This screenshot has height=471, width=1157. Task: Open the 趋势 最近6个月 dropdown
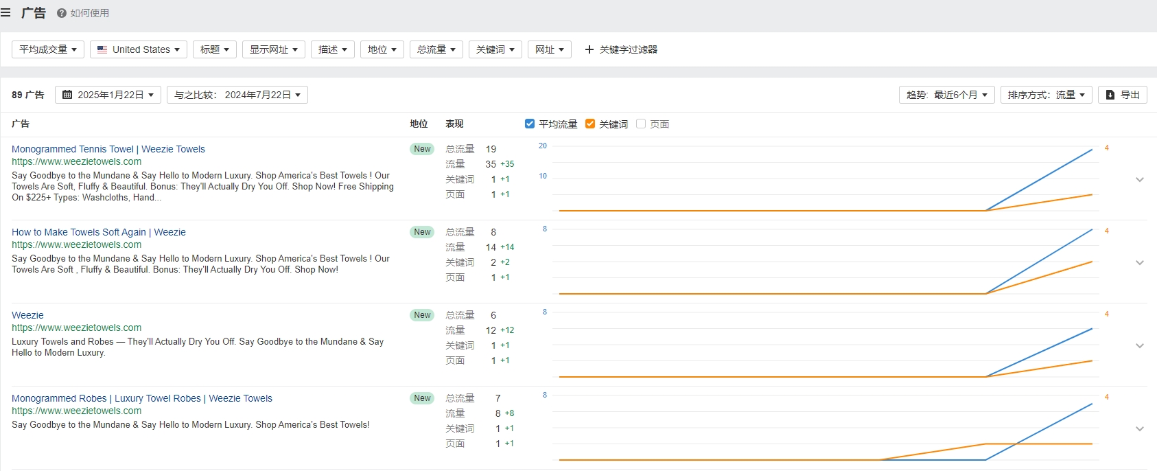[x=947, y=95]
